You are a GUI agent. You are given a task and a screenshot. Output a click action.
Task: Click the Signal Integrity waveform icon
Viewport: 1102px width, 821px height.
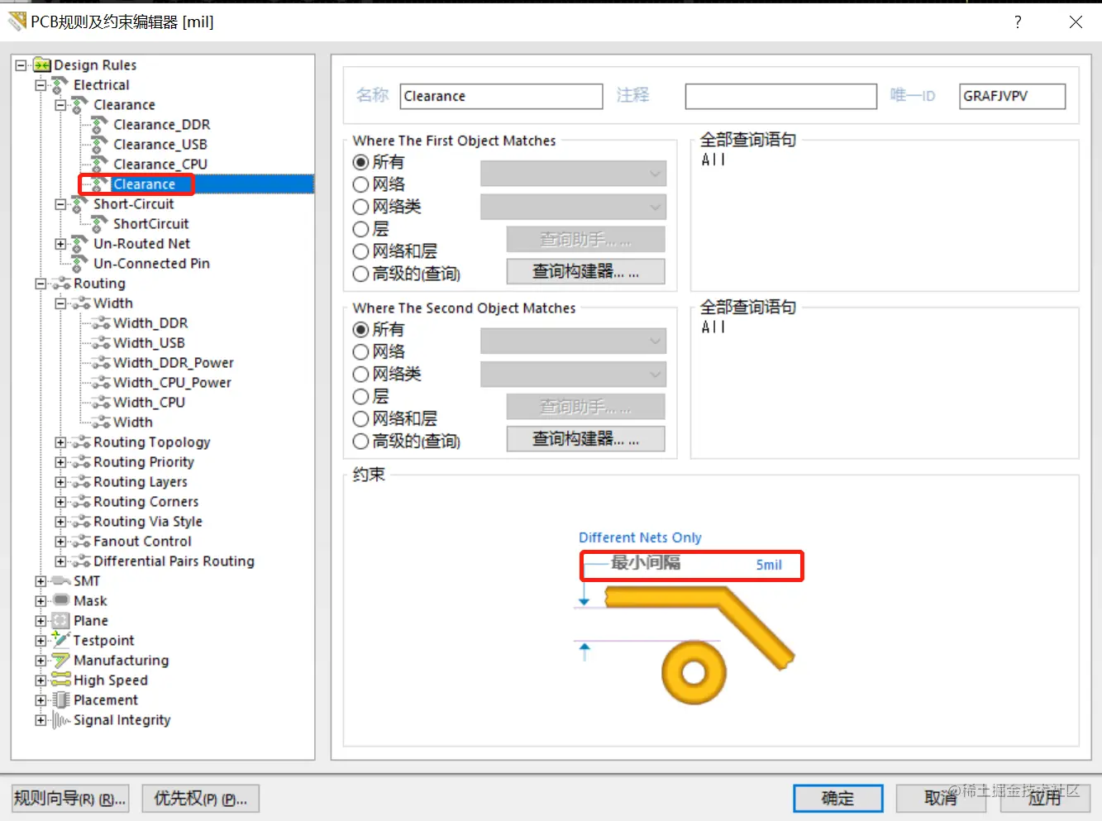(x=61, y=720)
